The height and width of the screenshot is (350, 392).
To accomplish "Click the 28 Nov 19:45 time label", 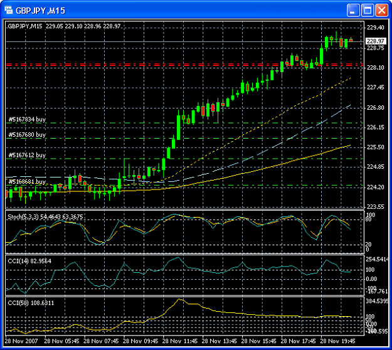I will point(338,341).
